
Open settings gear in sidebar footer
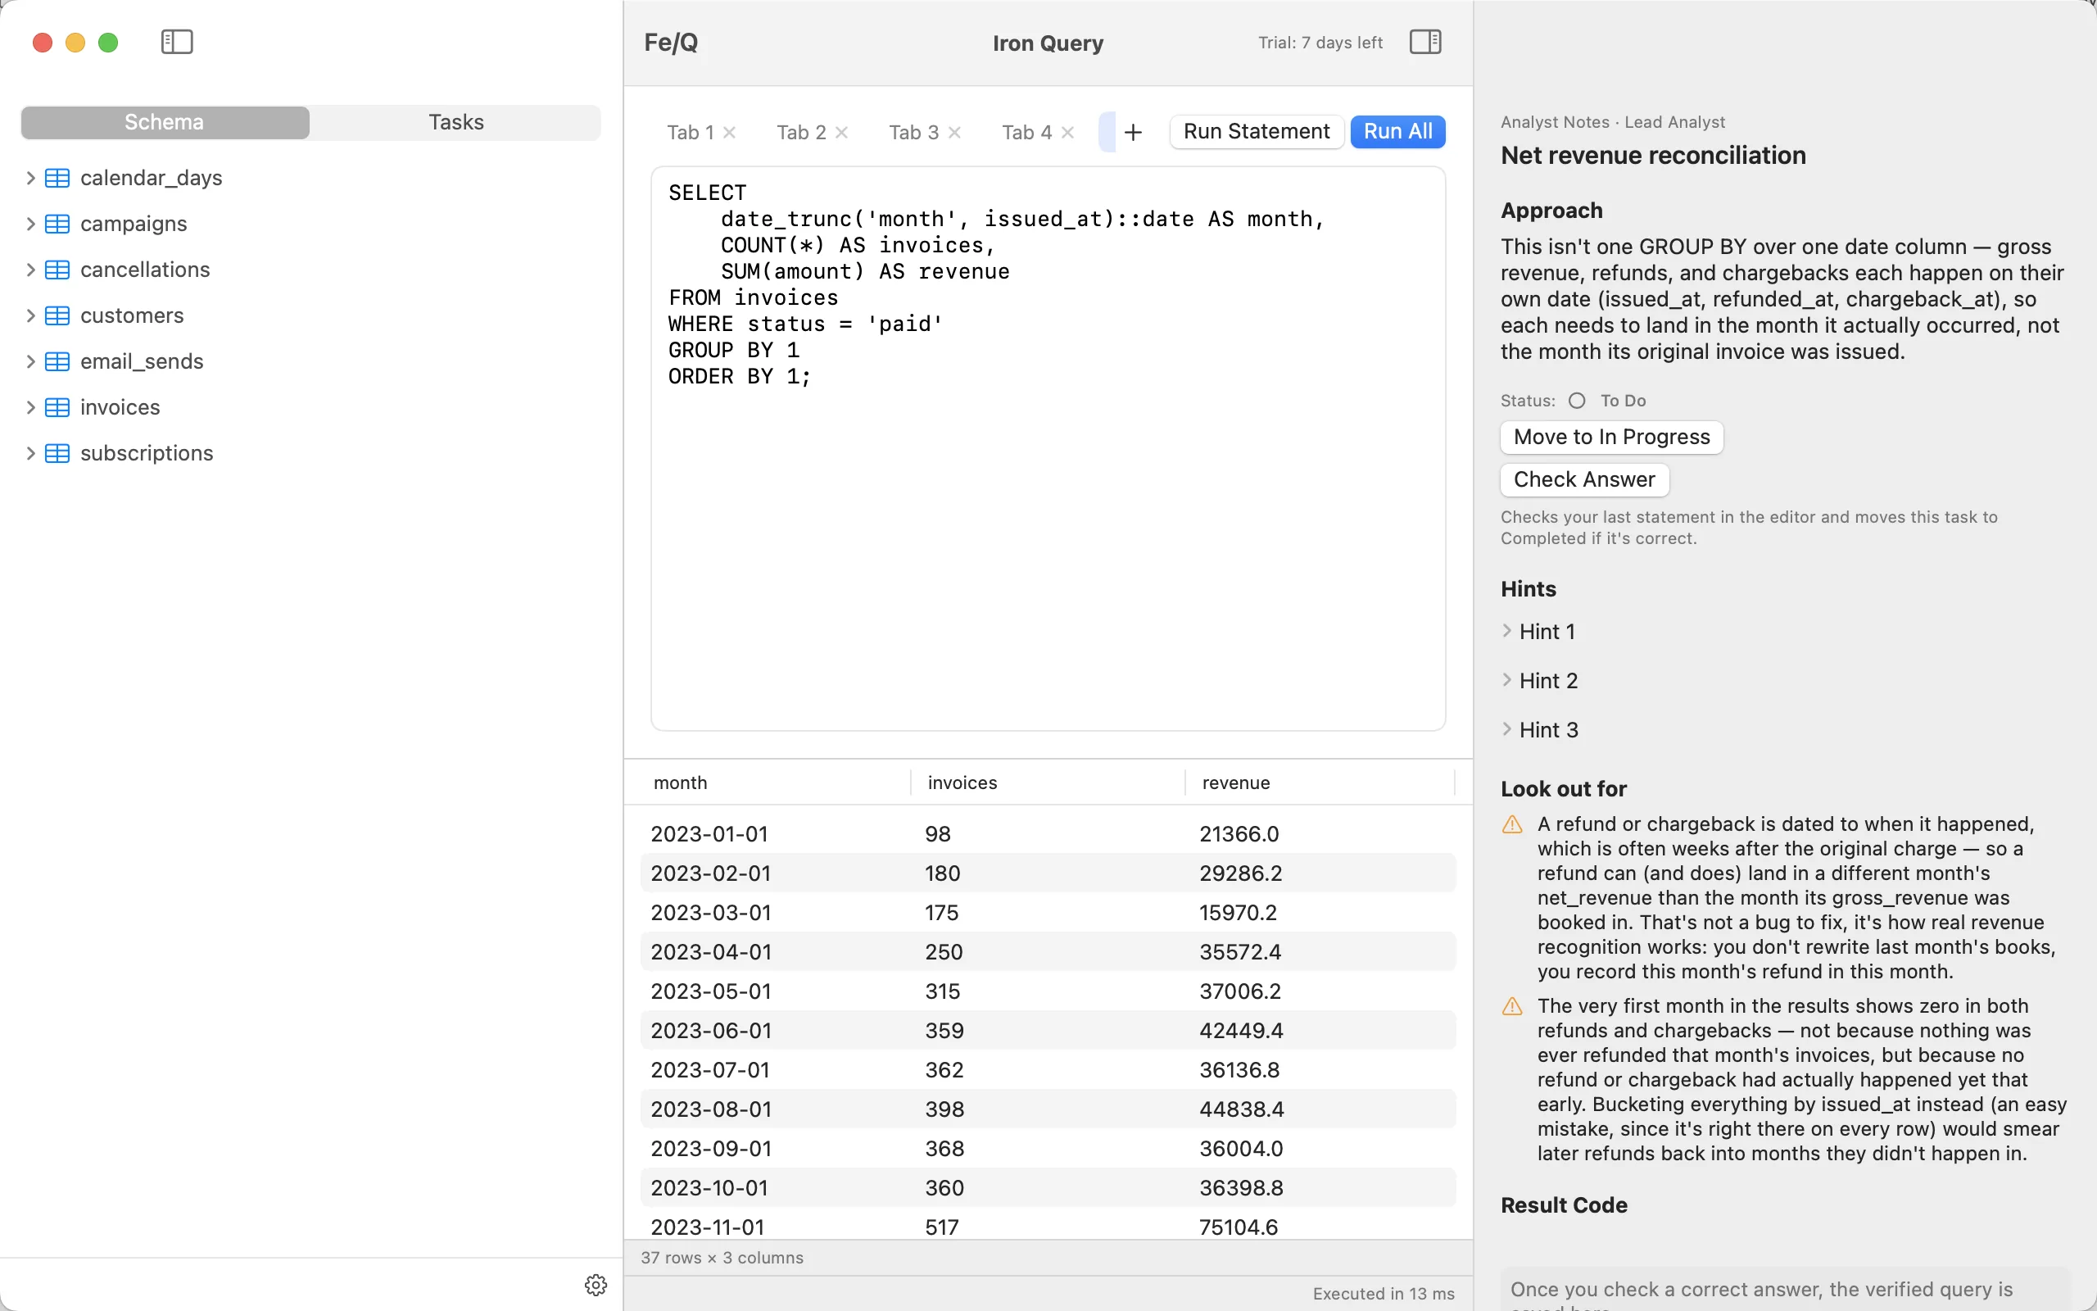[x=596, y=1284]
